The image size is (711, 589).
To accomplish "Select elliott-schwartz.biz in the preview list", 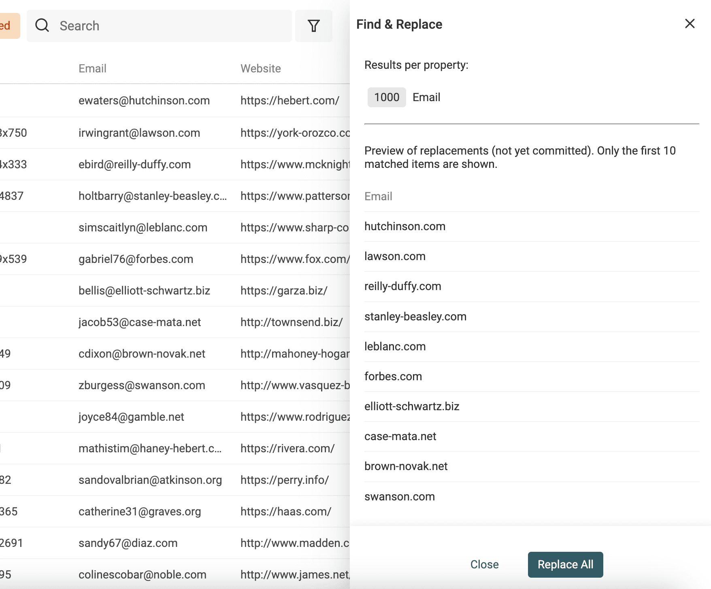I will (413, 406).
